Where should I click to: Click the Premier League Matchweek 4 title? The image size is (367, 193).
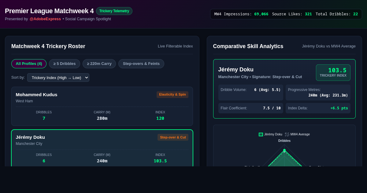[49, 11]
